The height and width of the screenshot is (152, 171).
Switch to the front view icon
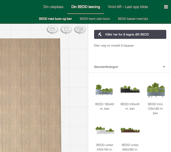tap(52, 29)
